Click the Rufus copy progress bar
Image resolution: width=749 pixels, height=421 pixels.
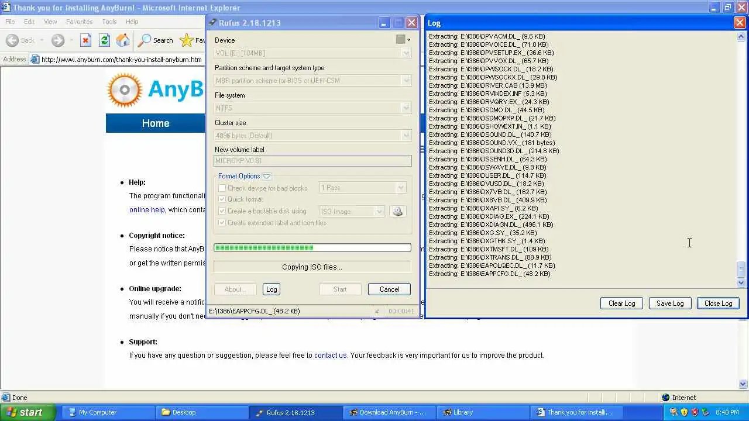point(312,248)
